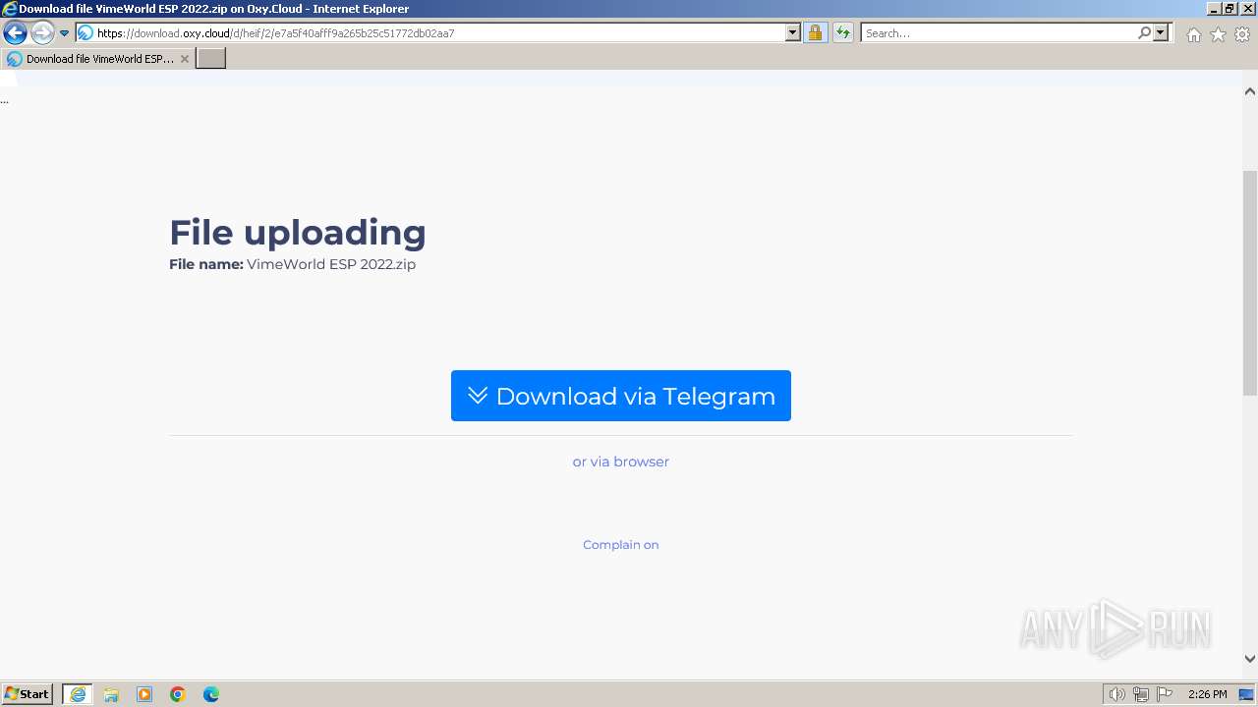Image resolution: width=1258 pixels, height=707 pixels.
Task: Click the 'or via browser' link
Action: click(621, 462)
